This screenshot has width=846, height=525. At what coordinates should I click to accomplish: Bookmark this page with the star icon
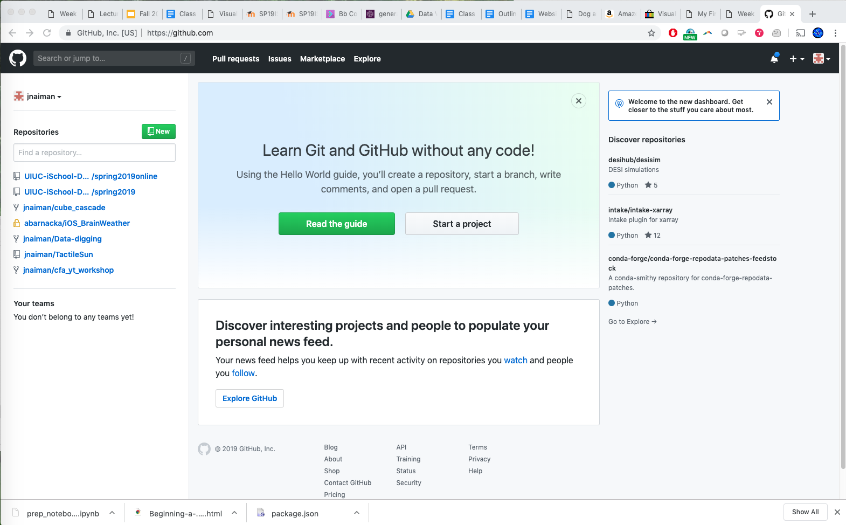coord(651,33)
